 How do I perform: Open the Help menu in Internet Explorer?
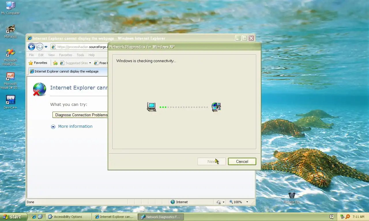tap(91, 55)
